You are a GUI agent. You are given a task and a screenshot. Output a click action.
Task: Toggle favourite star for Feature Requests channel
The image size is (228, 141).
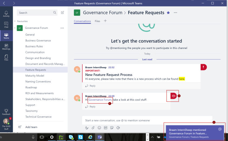(x=168, y=13)
